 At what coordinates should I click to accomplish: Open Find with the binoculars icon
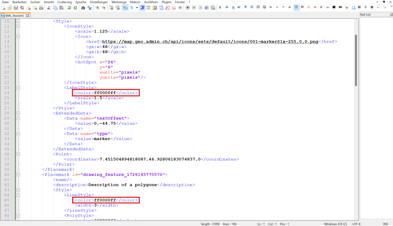pos(83,8)
